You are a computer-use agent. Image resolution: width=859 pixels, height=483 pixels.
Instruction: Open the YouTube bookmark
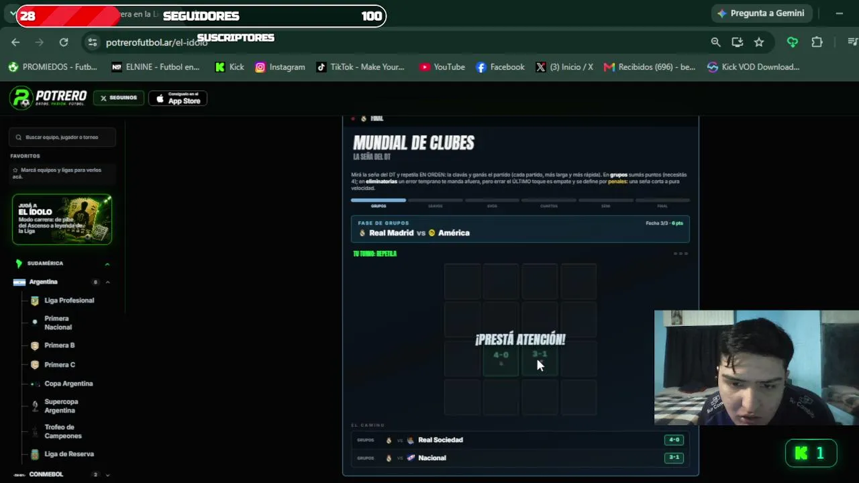tap(442, 67)
